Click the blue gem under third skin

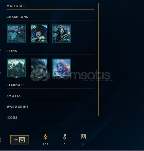(62, 77)
